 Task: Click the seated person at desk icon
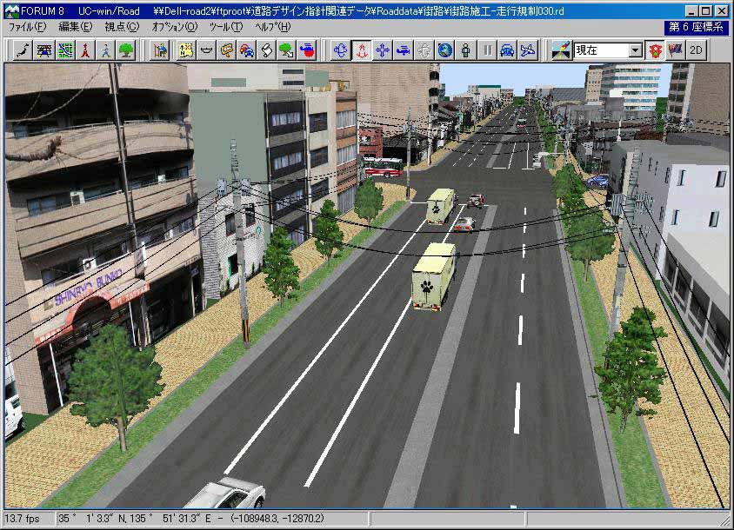tap(160, 50)
